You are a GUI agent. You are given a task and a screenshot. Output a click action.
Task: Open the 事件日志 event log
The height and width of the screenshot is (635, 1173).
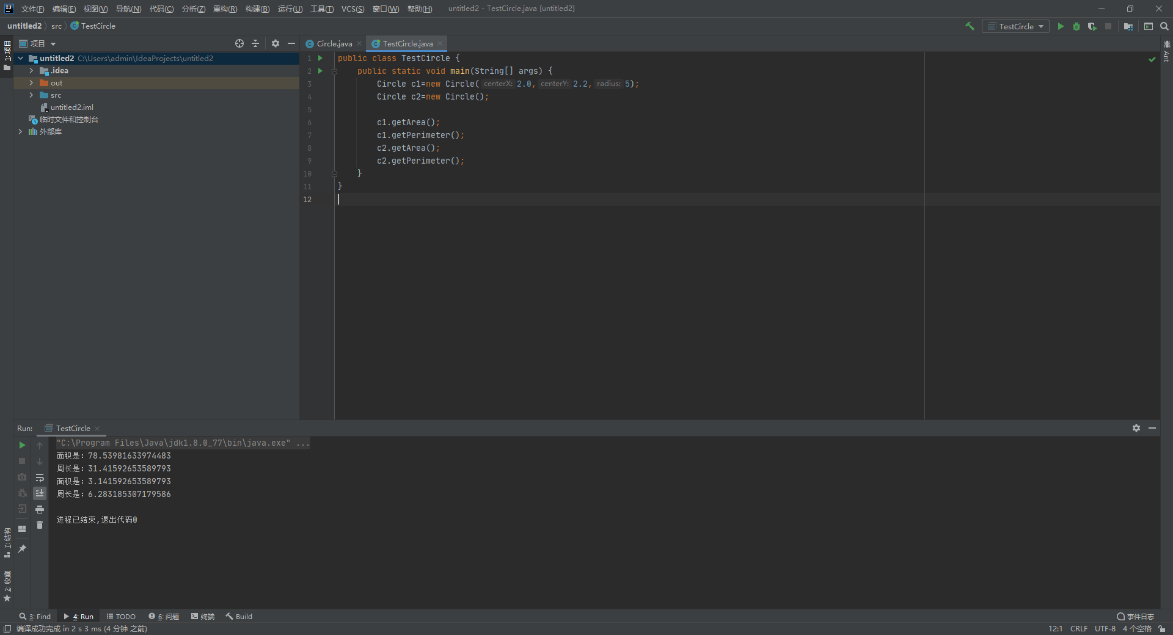[1136, 617]
